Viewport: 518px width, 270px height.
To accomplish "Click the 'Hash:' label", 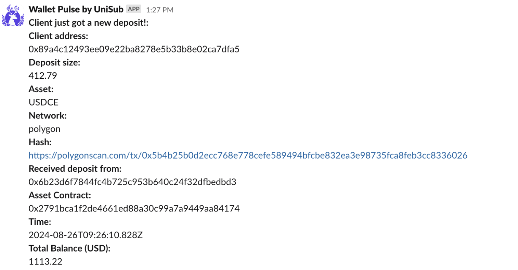I will [40, 142].
